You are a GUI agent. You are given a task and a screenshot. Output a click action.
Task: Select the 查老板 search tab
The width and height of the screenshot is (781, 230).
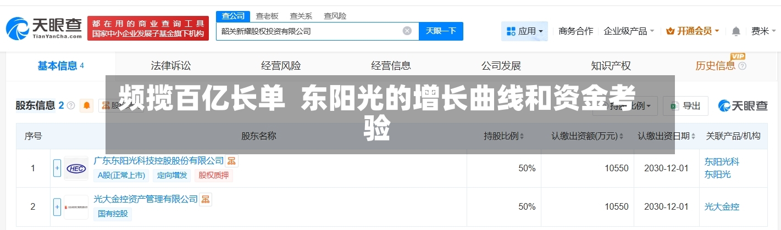pyautogui.click(x=267, y=16)
